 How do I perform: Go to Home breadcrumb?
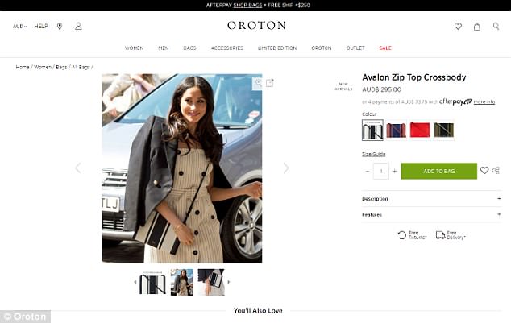[x=23, y=67]
